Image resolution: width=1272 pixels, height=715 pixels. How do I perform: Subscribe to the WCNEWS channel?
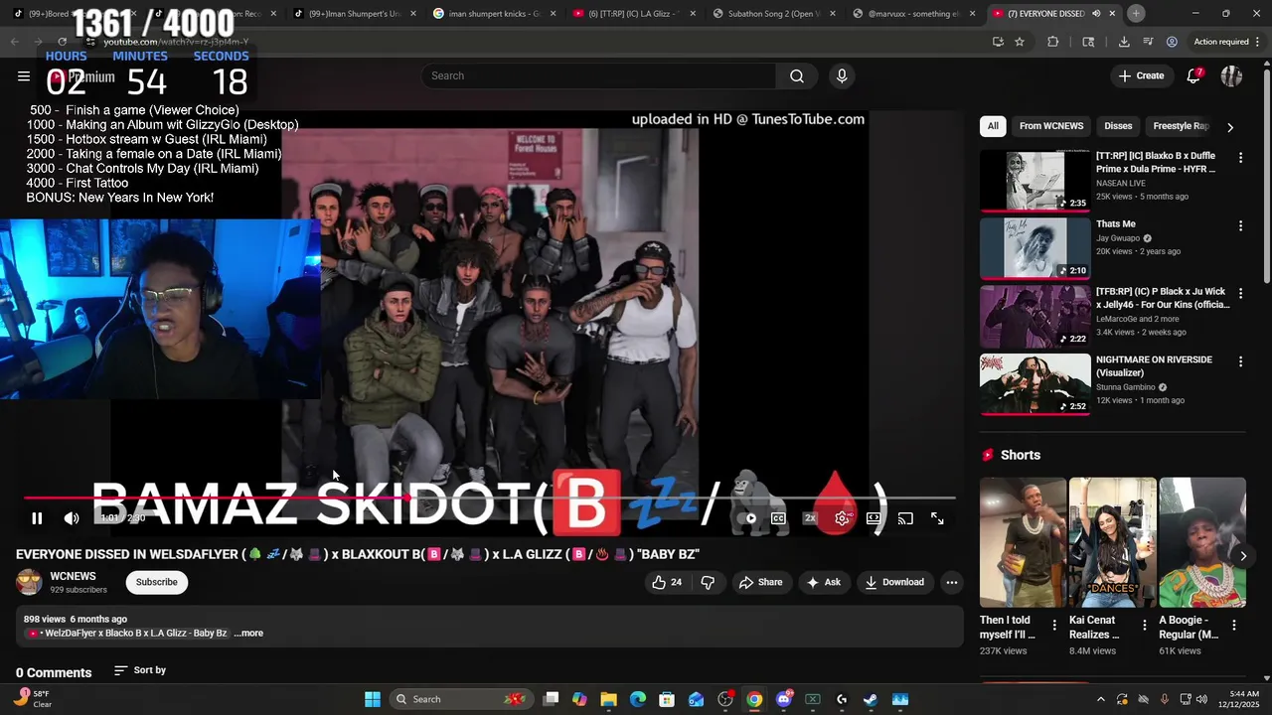tap(157, 582)
